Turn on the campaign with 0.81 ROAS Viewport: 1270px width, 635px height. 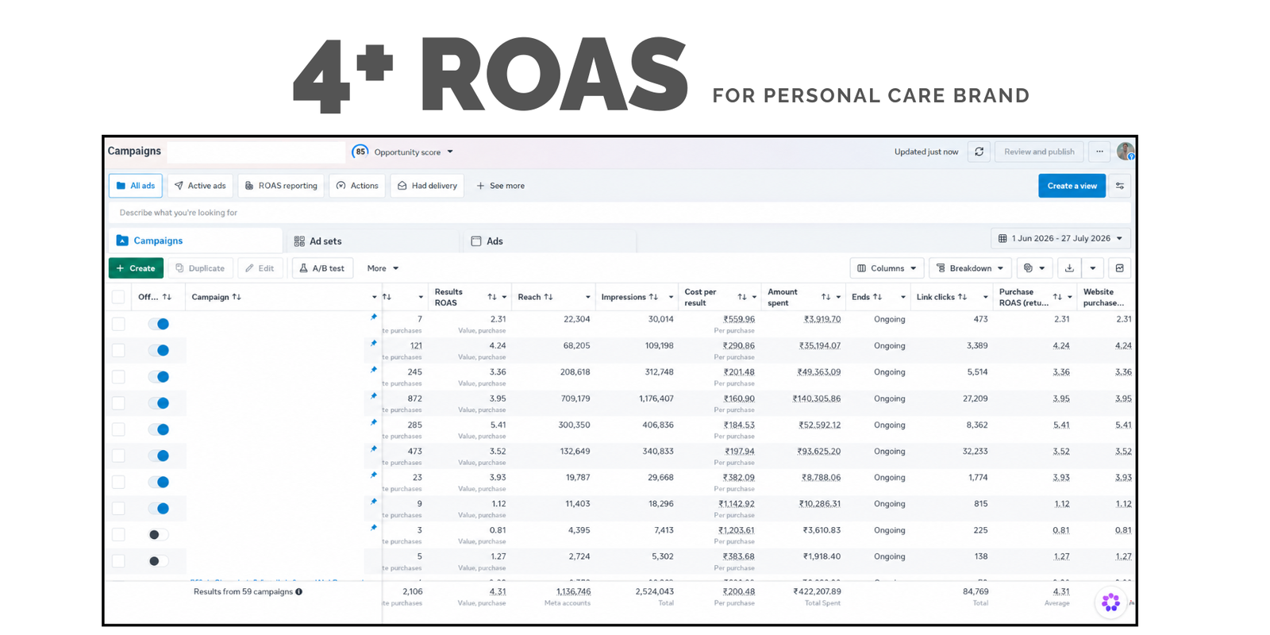pyautogui.click(x=158, y=535)
